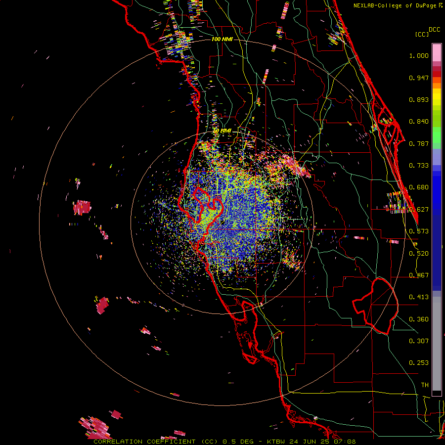Pick the lavender band of the color bar
The height and width of the screenshot is (445, 445).
click(x=437, y=158)
